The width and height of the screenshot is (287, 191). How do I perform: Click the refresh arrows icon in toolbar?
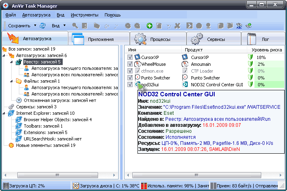43,26
